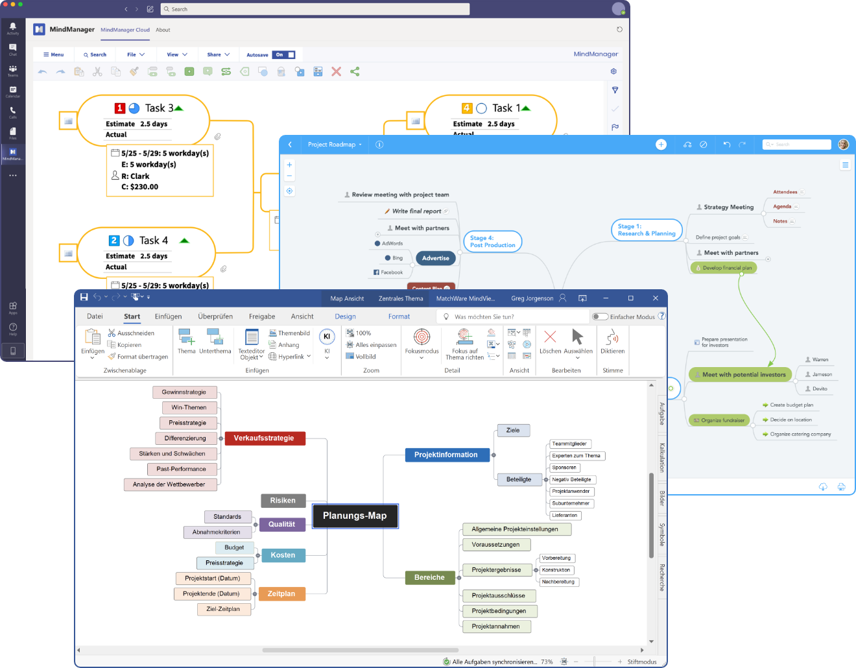This screenshot has height=668, width=856.
Task: Click the horizontal scrollbar in MindView
Action: (360, 650)
